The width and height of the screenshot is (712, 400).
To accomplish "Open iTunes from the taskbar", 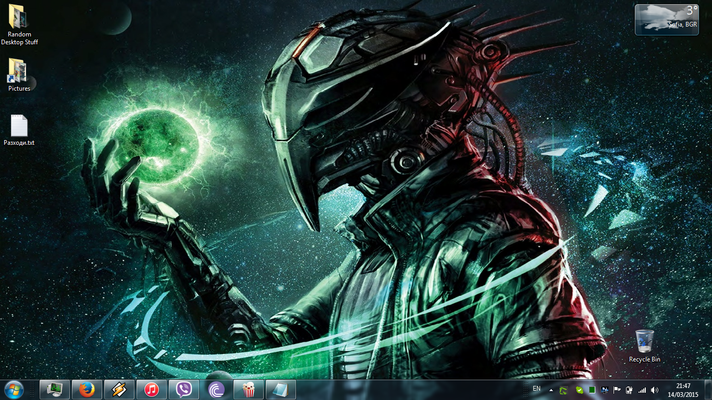I will pyautogui.click(x=152, y=390).
